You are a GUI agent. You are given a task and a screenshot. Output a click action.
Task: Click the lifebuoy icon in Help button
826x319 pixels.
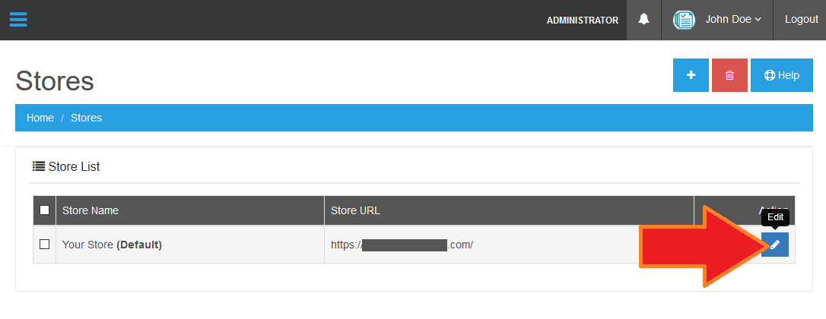[769, 75]
